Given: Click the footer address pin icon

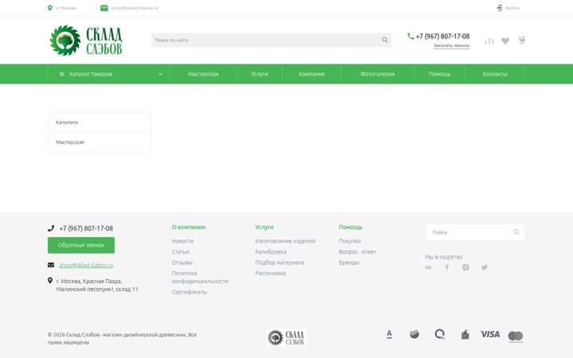Looking at the screenshot, I should (x=50, y=281).
